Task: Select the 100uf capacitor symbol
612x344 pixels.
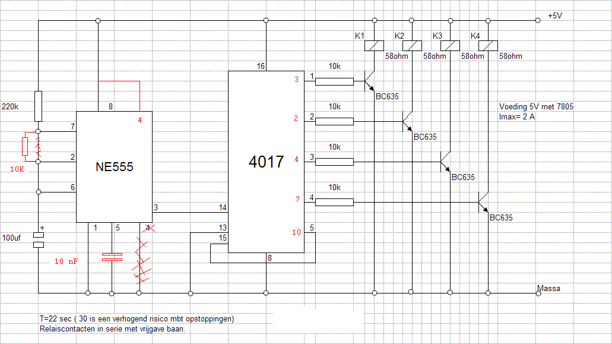Action: [38, 240]
